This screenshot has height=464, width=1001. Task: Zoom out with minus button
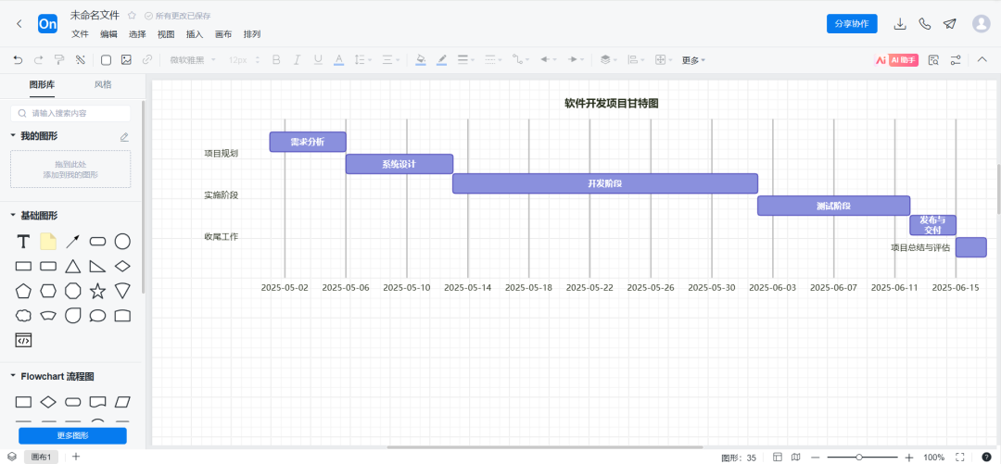815,458
